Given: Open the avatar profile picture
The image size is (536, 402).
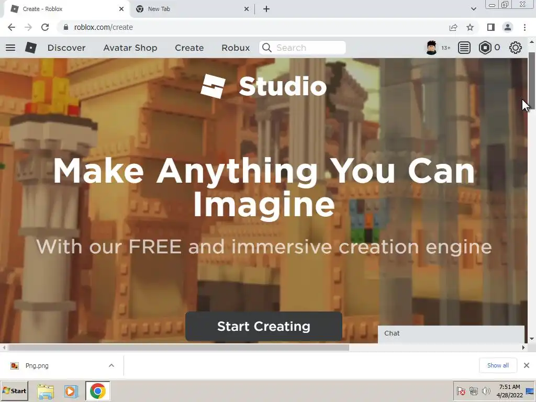Looking at the screenshot, I should (431, 48).
